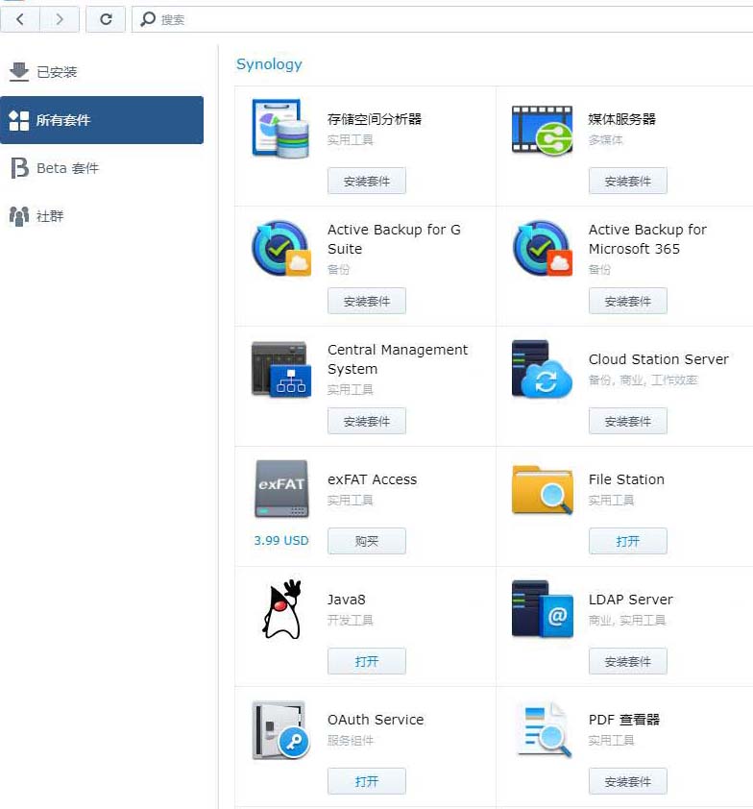This screenshot has height=809, width=753.
Task: Click 多媒体 category under 媒体服务器
Action: [605, 140]
